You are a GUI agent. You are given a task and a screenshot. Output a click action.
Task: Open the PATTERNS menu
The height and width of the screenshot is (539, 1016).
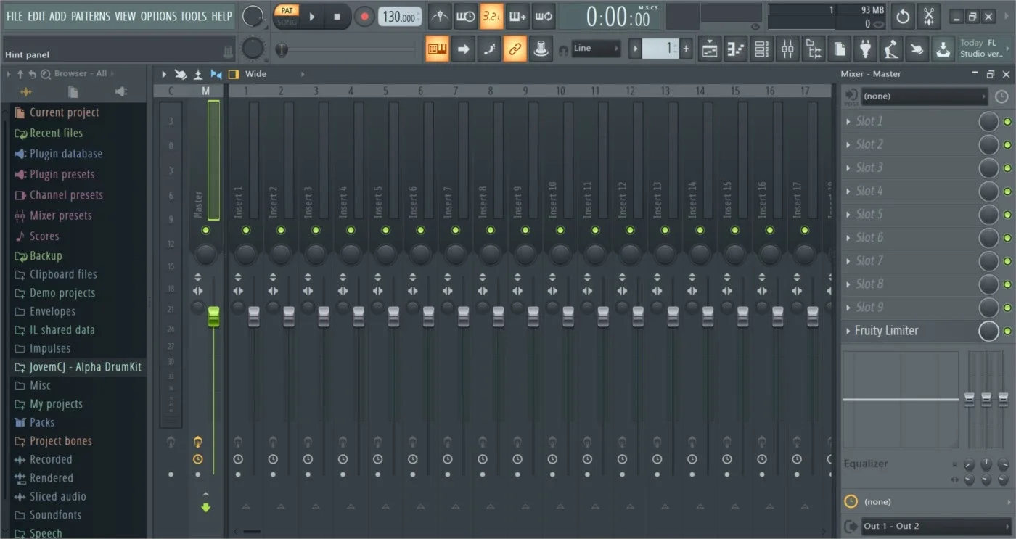tap(91, 16)
